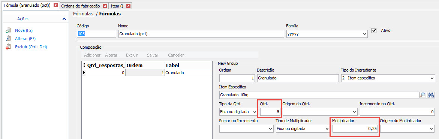Screen dimensions: 439x139
Task: Open the Origem da Qtd. dropdown
Action: 355,112
